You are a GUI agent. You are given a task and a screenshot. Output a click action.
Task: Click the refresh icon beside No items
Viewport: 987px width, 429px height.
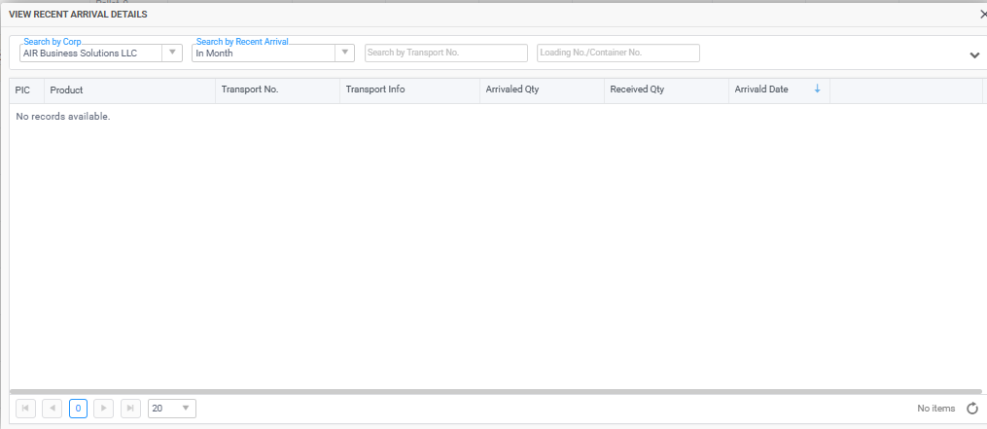[971, 409]
